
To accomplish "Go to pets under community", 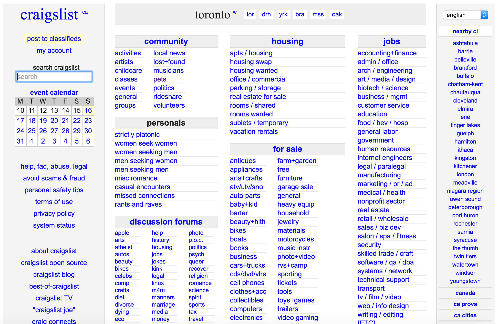I will [x=160, y=79].
